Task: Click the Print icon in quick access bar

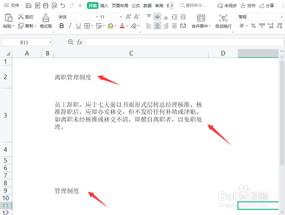Action: (x=46, y=5)
